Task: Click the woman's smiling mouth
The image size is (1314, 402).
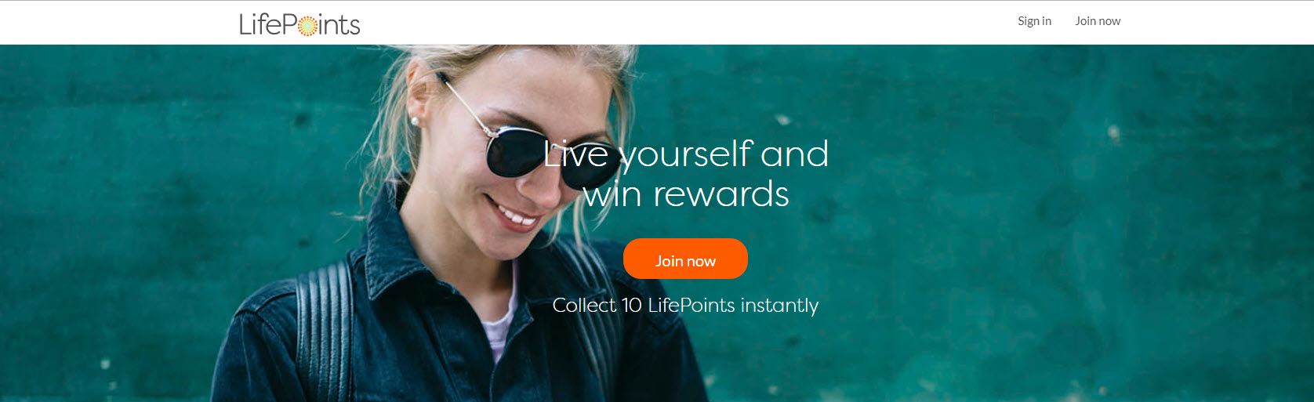Action: click(514, 213)
